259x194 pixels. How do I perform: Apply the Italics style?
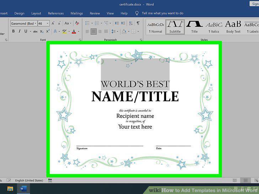pos(214,27)
